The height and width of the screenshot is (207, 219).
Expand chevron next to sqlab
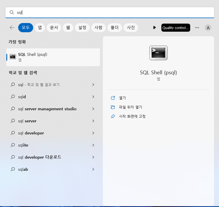pos(93,169)
